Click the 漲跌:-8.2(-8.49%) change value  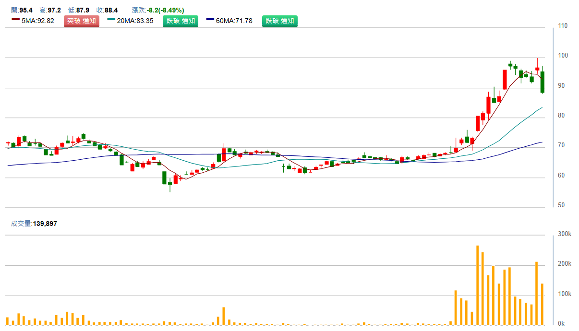click(x=158, y=10)
